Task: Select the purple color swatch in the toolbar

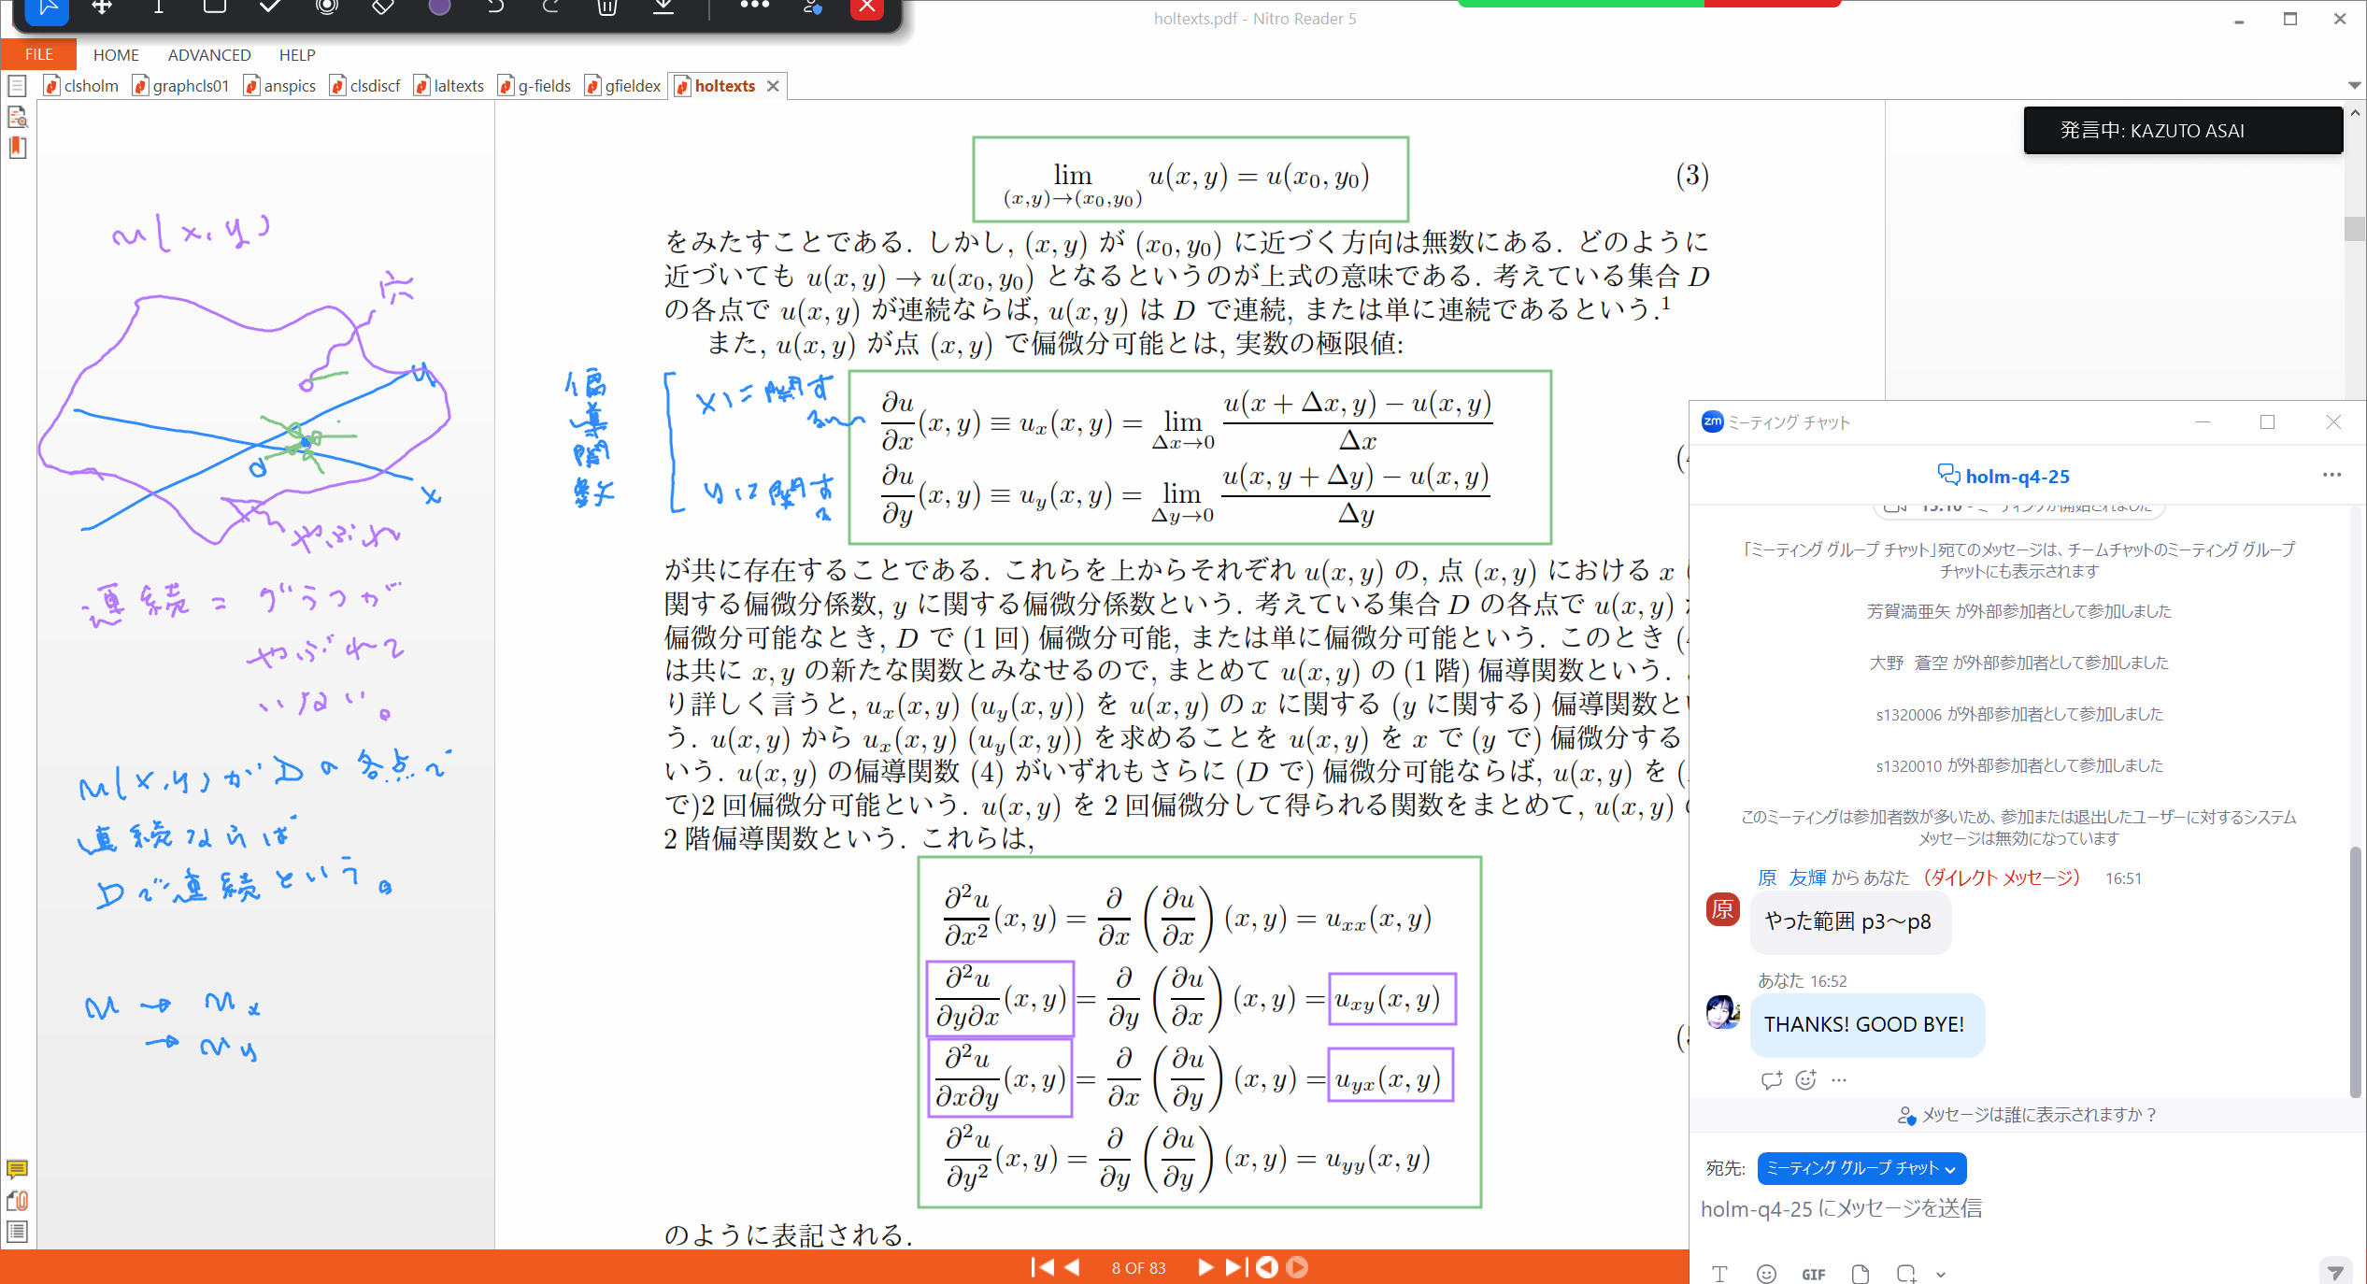Action: (x=438, y=8)
